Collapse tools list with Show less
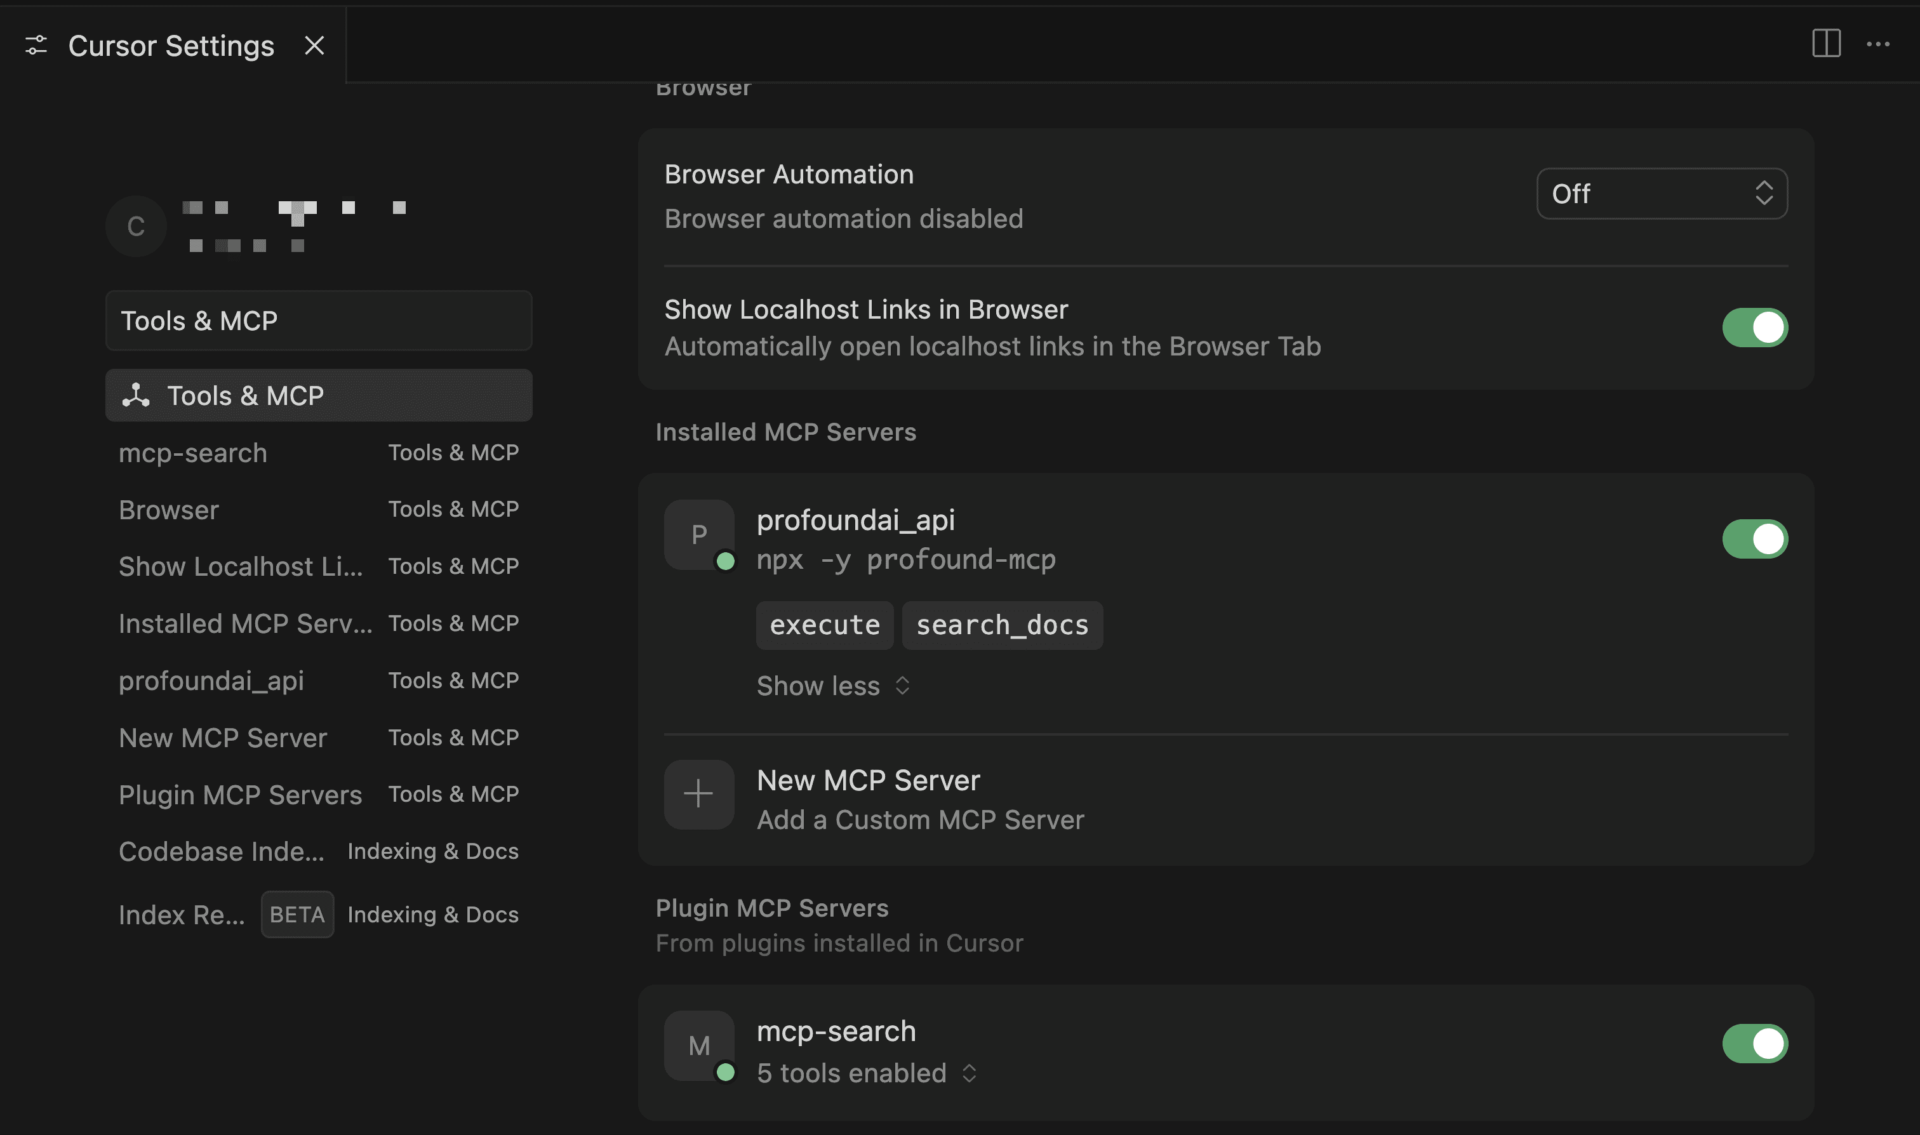 pyautogui.click(x=833, y=686)
